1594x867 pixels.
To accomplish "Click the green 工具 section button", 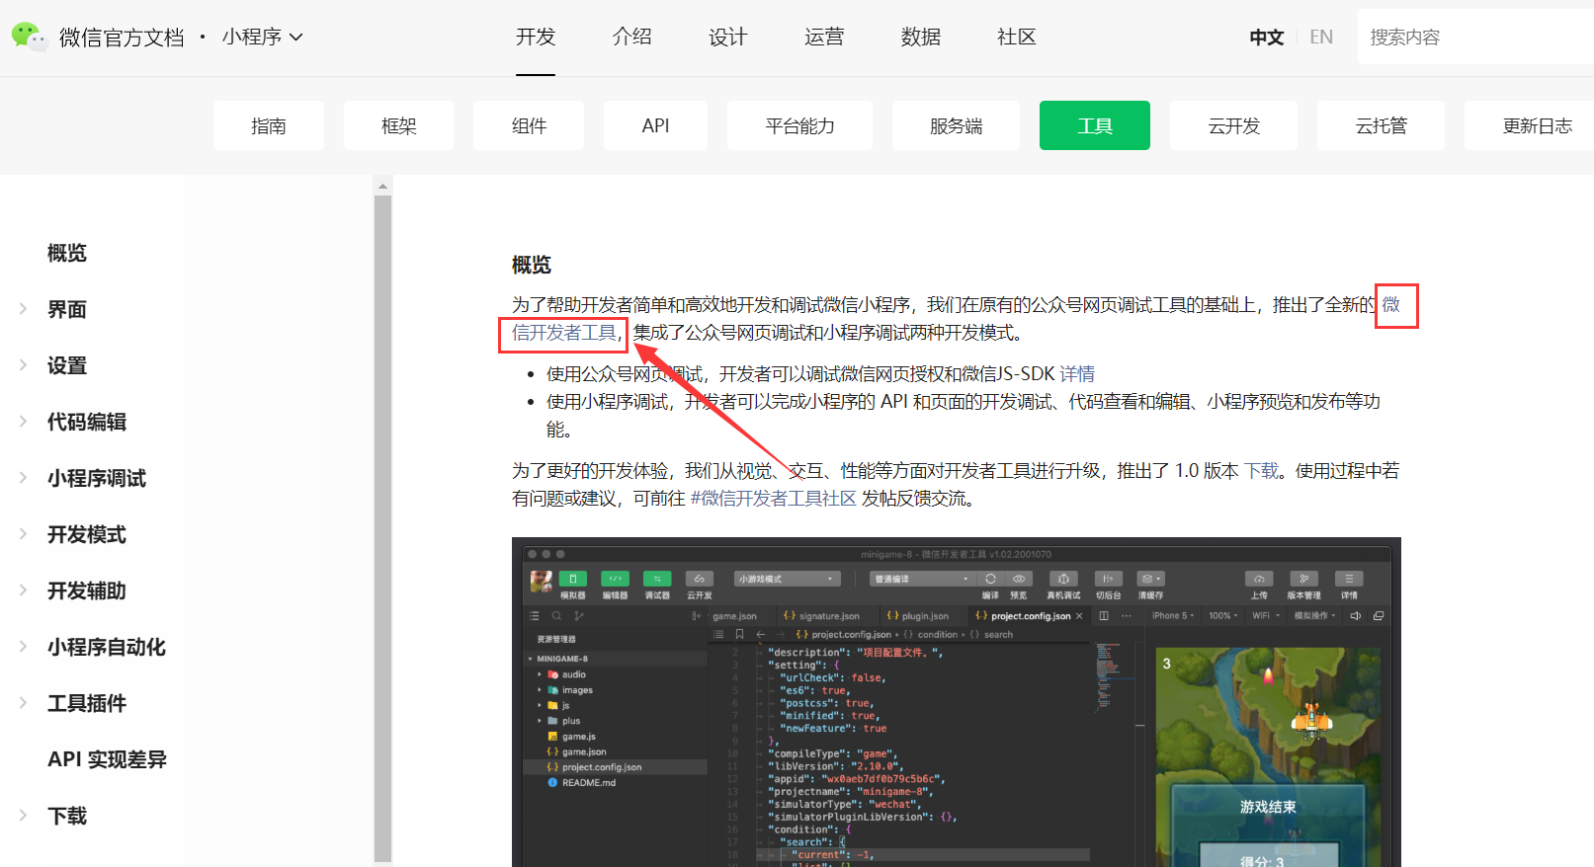I will (x=1095, y=125).
